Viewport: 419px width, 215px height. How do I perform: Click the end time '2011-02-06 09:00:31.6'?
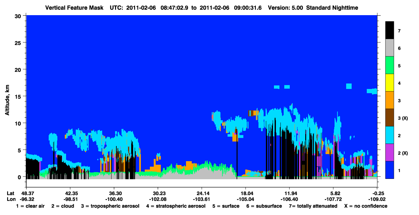pyautogui.click(x=230, y=8)
